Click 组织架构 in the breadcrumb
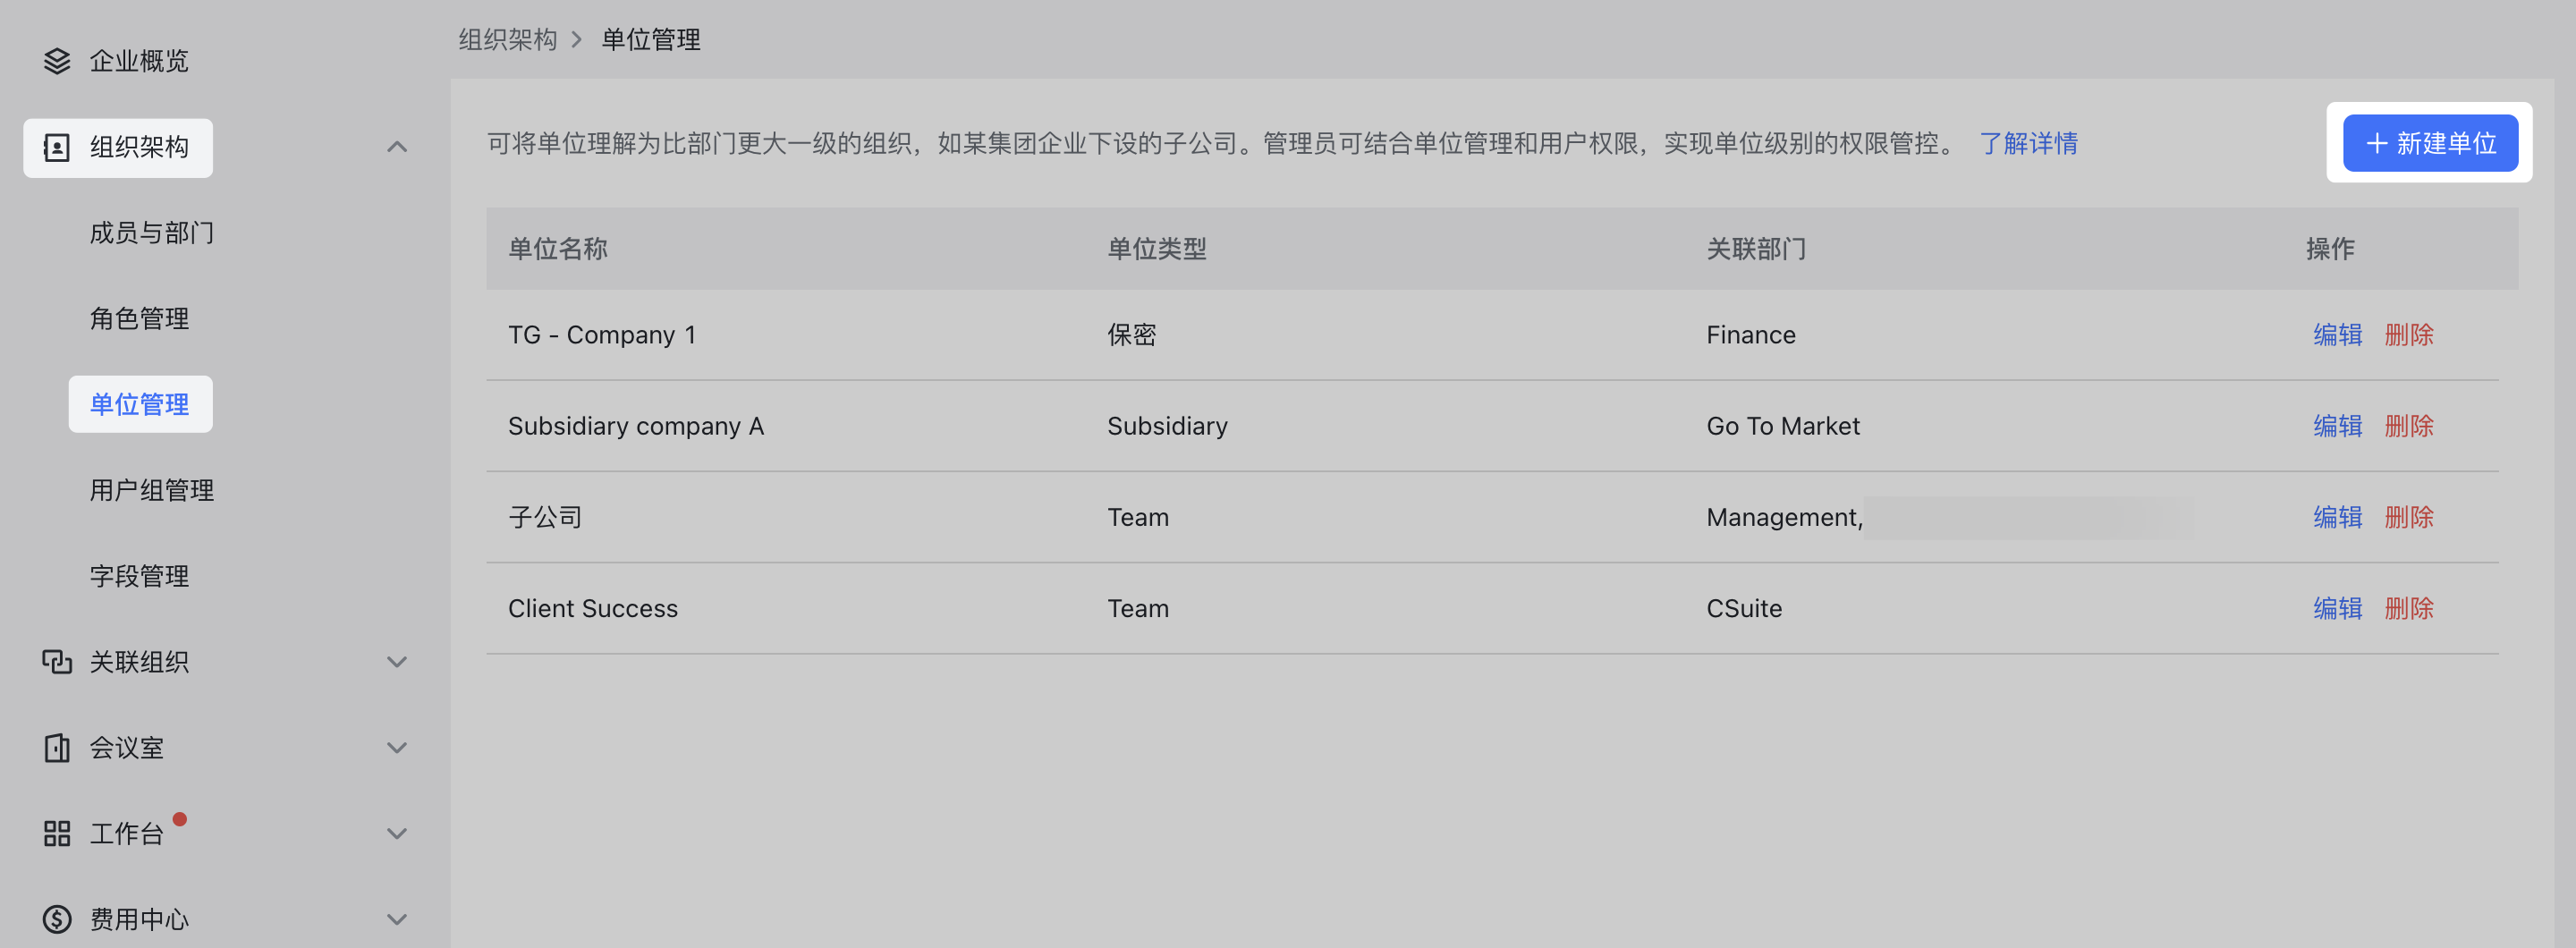 [507, 40]
